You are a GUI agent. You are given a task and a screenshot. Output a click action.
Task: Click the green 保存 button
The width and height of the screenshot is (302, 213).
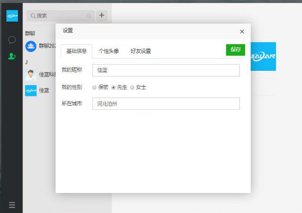coord(235,50)
